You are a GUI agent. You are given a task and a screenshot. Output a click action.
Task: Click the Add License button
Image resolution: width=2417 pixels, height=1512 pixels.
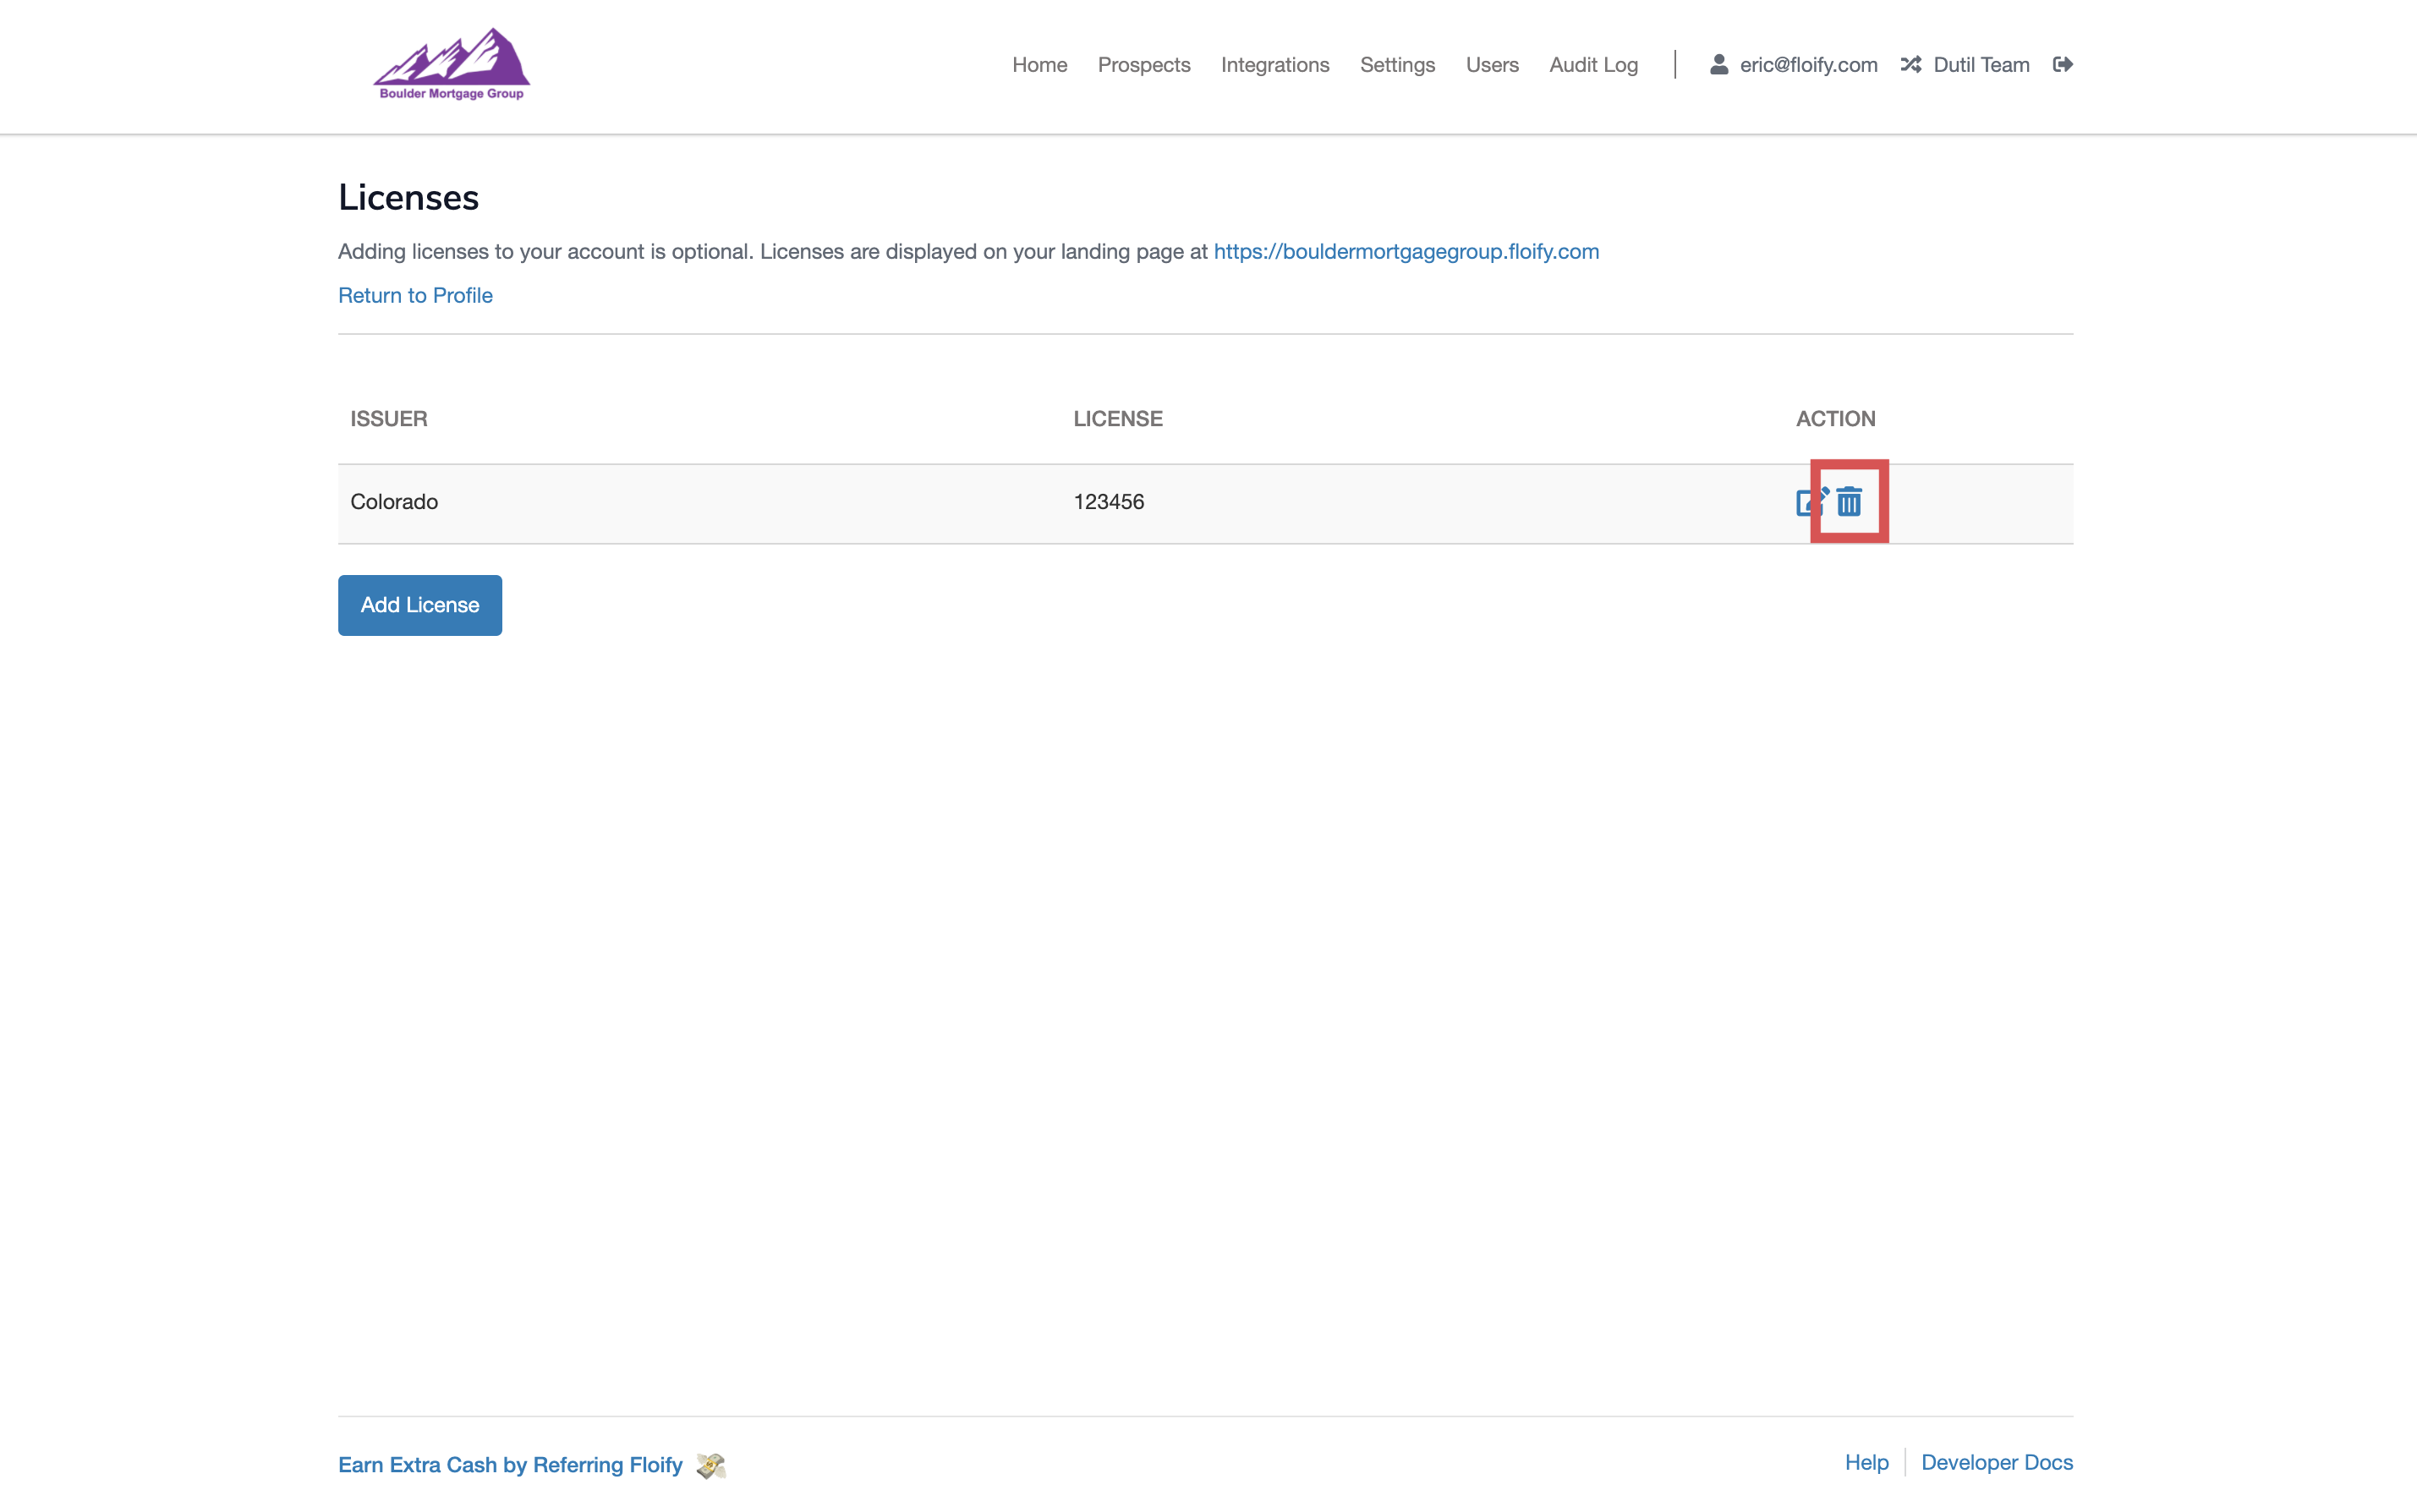[x=420, y=605]
